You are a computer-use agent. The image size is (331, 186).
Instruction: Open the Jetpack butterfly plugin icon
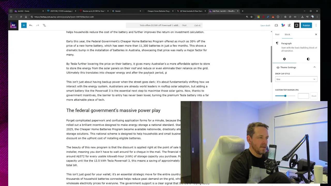283,25
